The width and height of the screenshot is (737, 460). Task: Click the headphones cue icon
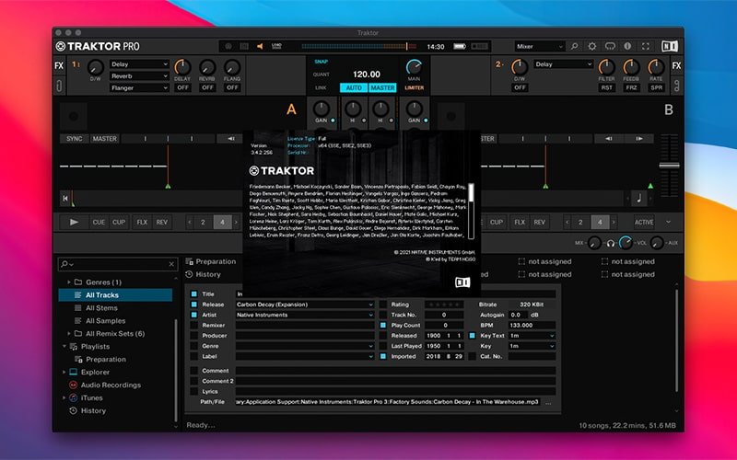609,243
